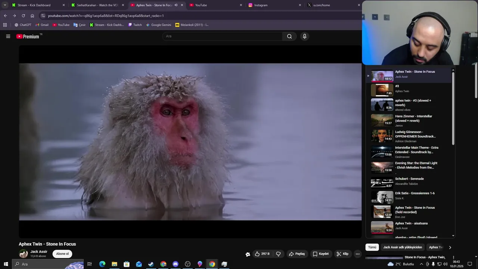Play 'Stone in Focus (field recorded)' video

(409, 212)
